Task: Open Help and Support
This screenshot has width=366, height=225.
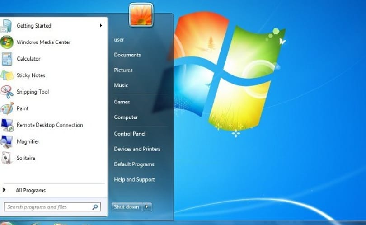Action: click(134, 179)
